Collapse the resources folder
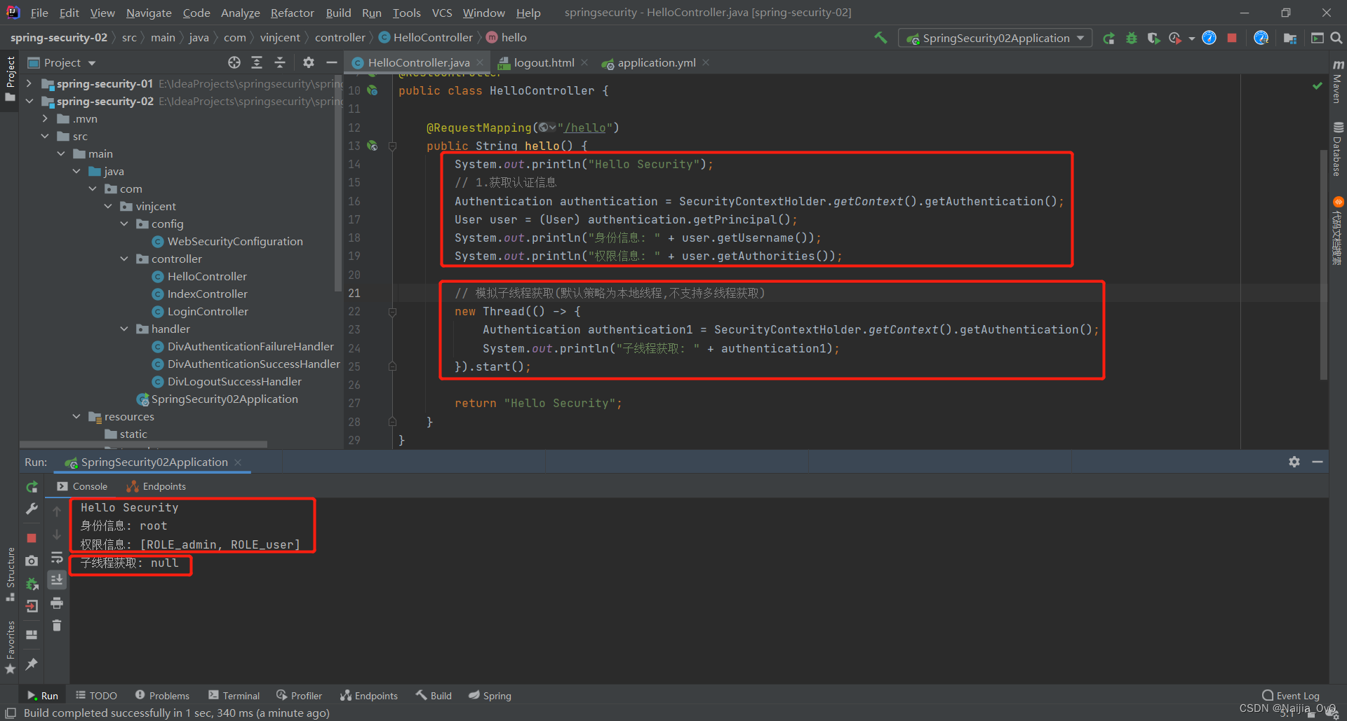The image size is (1347, 721). [76, 416]
